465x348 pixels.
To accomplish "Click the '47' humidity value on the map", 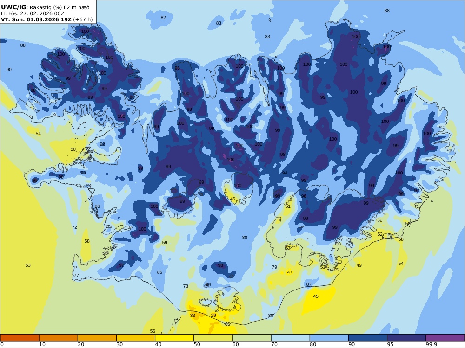I will (290, 272).
